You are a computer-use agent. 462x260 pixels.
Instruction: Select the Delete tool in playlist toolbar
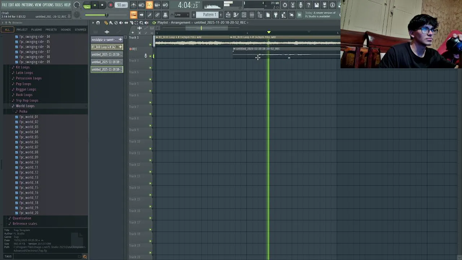[116, 22]
